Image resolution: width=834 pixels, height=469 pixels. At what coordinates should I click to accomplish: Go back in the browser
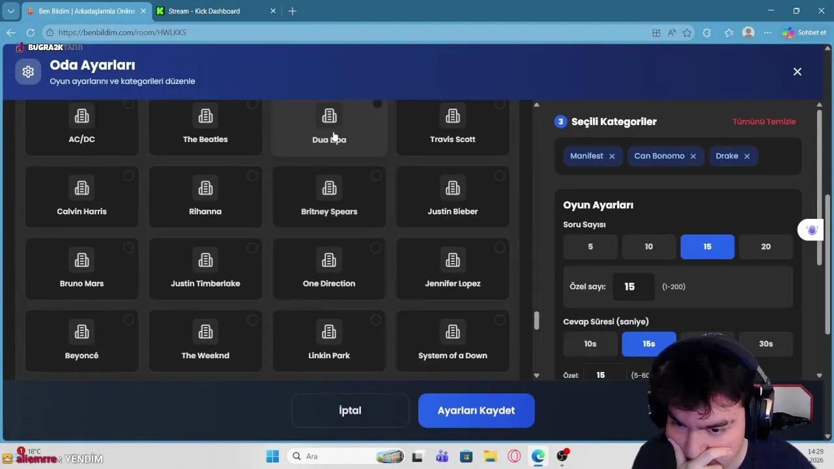[11, 33]
